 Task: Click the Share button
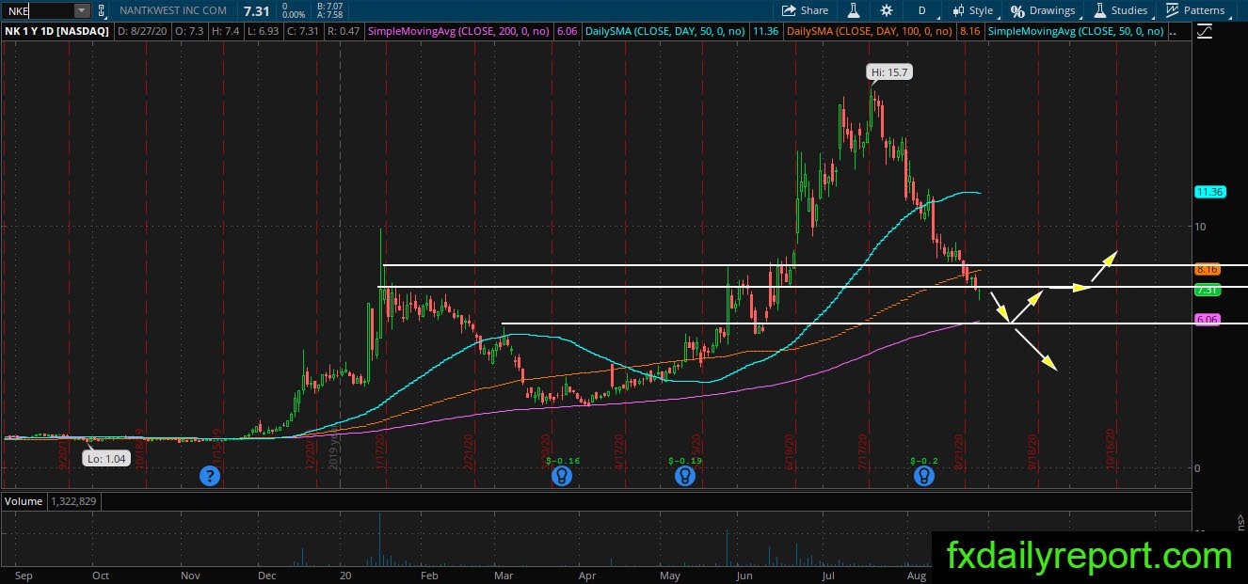pyautogui.click(x=806, y=10)
